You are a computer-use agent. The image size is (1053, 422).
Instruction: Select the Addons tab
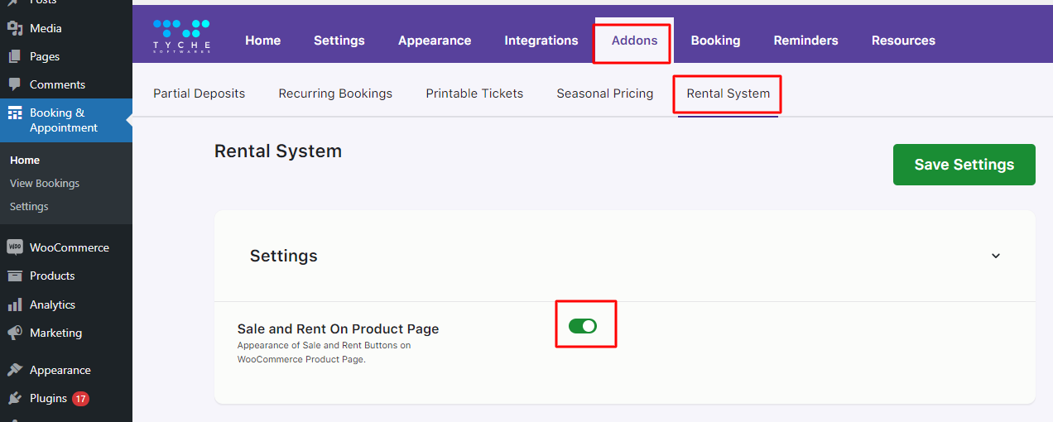[634, 41]
